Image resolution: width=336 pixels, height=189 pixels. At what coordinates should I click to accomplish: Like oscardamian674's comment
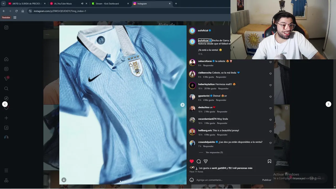point(270,120)
